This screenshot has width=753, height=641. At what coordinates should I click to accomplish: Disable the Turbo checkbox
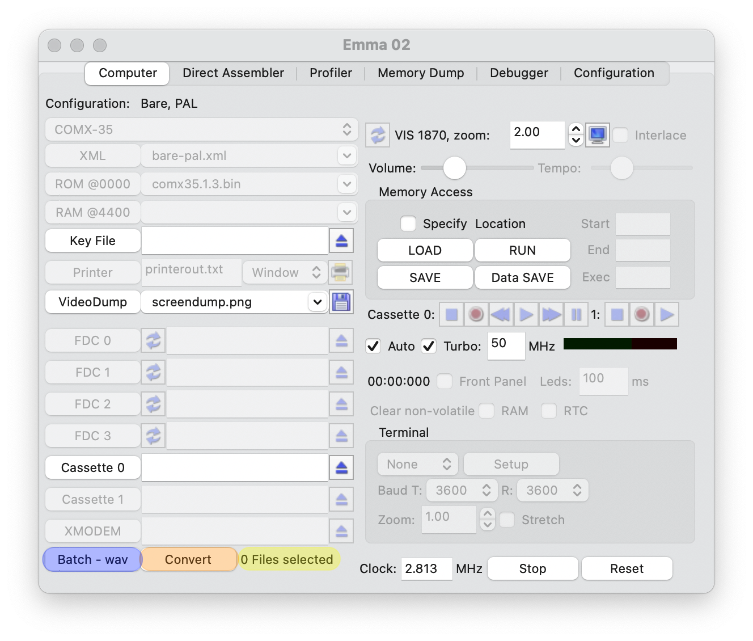(429, 346)
